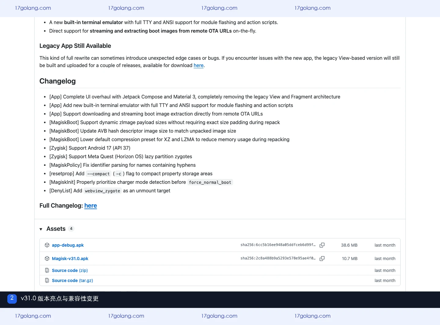
Task: Click the Legacy App Still Available heading
Action: point(75,46)
